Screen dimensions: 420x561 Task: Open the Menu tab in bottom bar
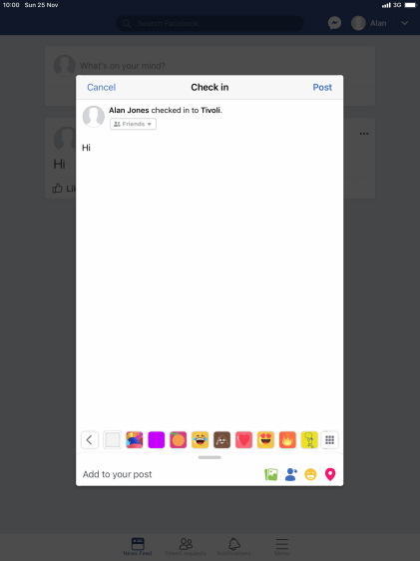coord(281,547)
